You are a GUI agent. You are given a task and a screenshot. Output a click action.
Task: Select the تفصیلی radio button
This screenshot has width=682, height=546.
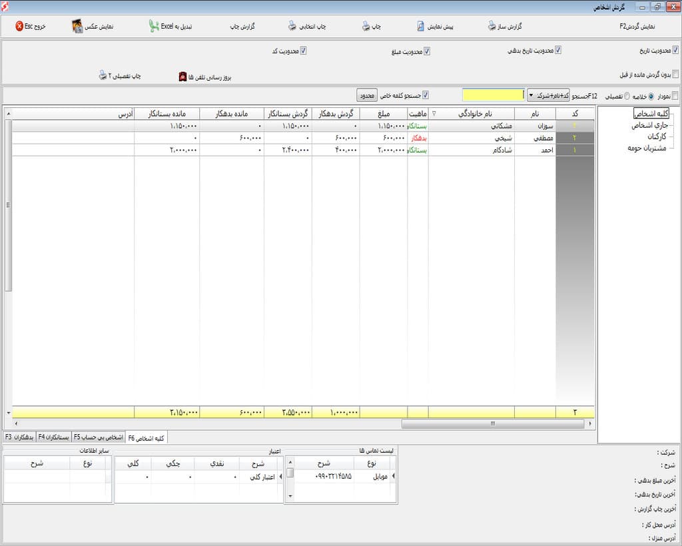coord(626,96)
